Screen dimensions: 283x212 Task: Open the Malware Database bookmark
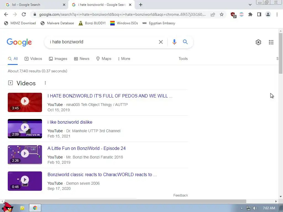57,23
